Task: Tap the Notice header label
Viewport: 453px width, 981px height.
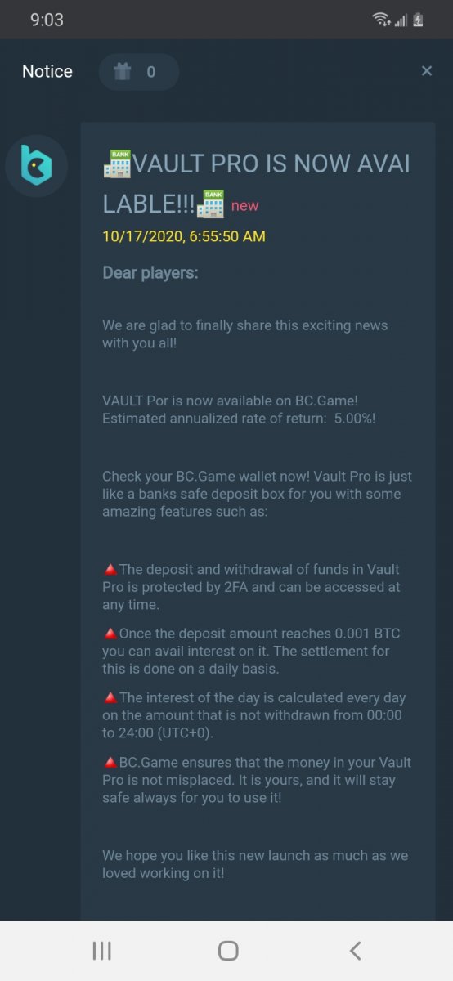Action: tap(47, 71)
